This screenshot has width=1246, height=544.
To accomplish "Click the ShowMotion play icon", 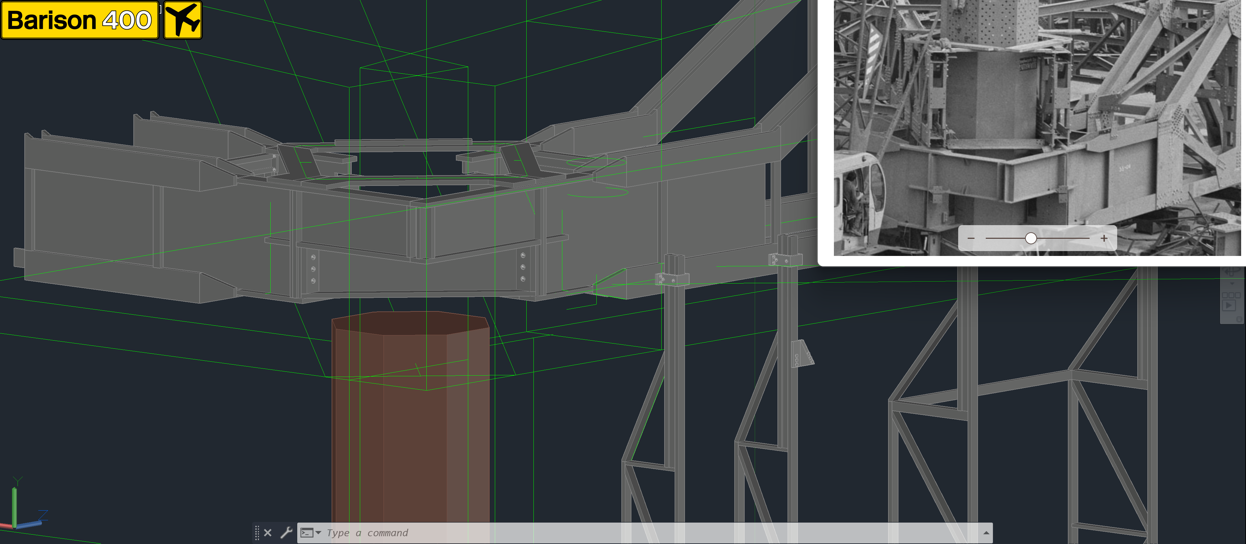I will pyautogui.click(x=1229, y=306).
